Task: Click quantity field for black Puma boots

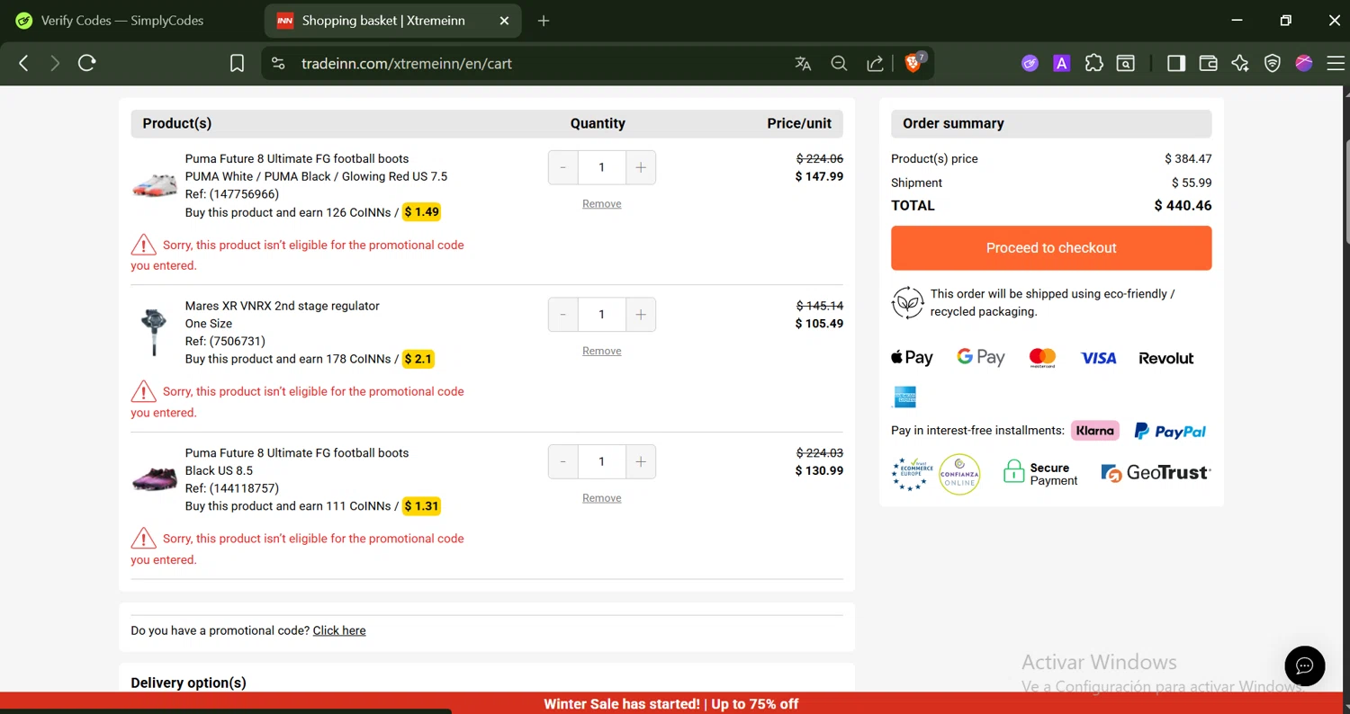Action: click(602, 461)
